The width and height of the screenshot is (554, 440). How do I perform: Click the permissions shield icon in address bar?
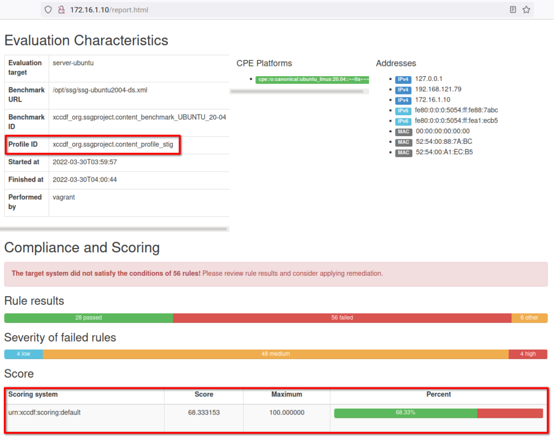[x=48, y=9]
